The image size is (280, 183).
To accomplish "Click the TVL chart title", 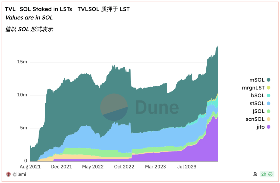I will click(10, 9).
